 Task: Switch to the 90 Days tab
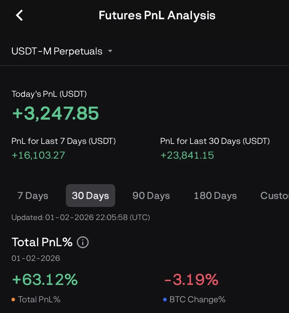tap(151, 196)
